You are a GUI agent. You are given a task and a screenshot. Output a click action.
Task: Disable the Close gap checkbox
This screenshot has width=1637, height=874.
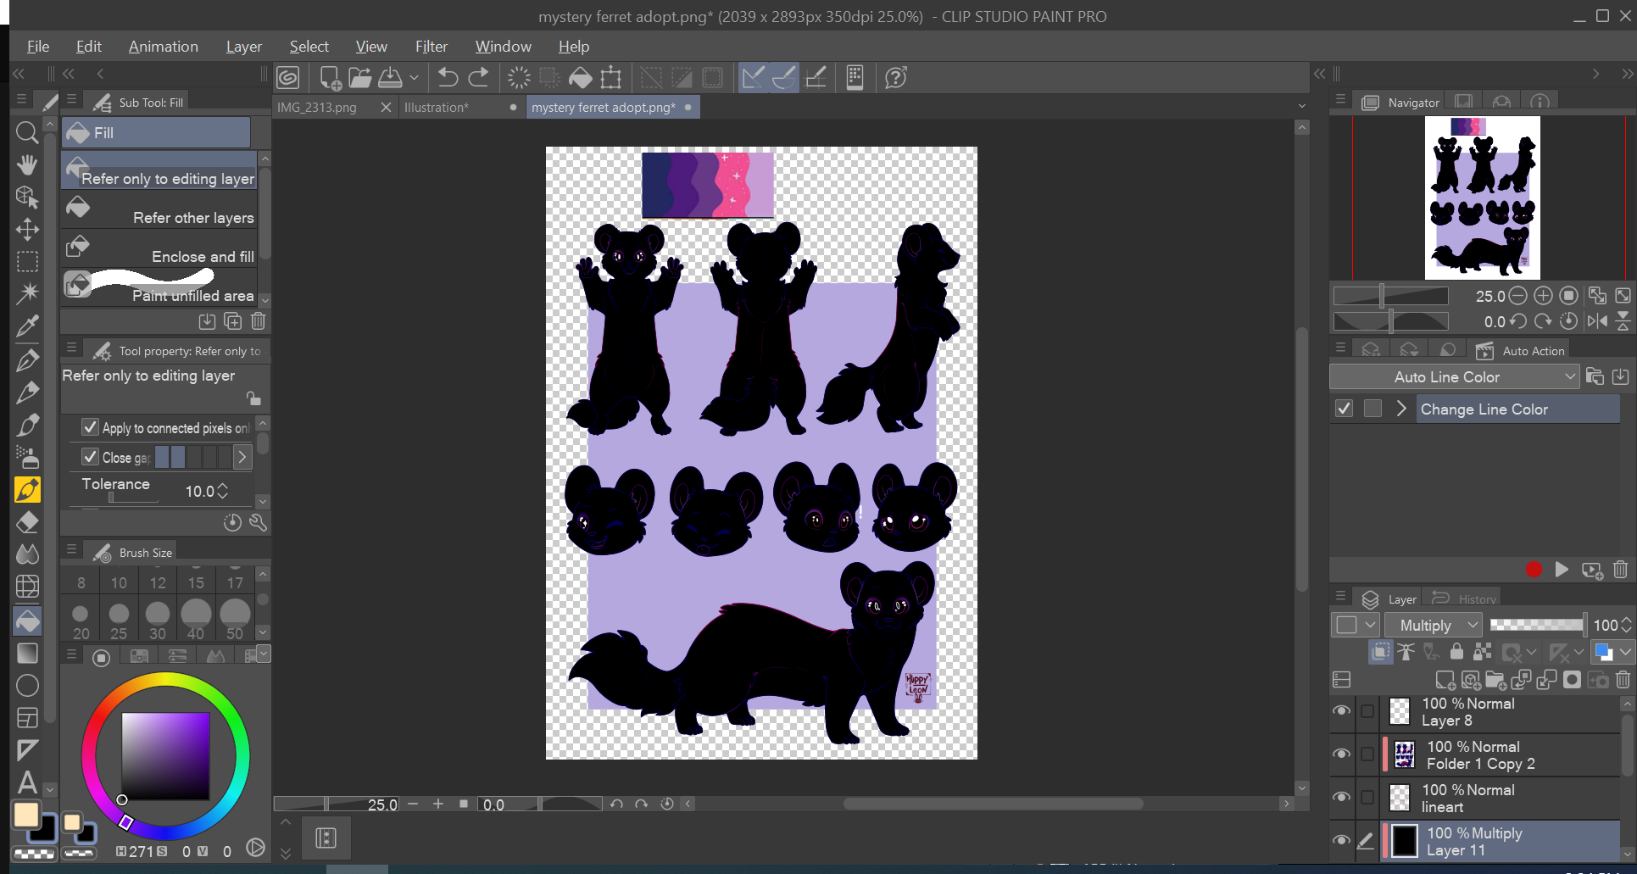[x=91, y=457]
